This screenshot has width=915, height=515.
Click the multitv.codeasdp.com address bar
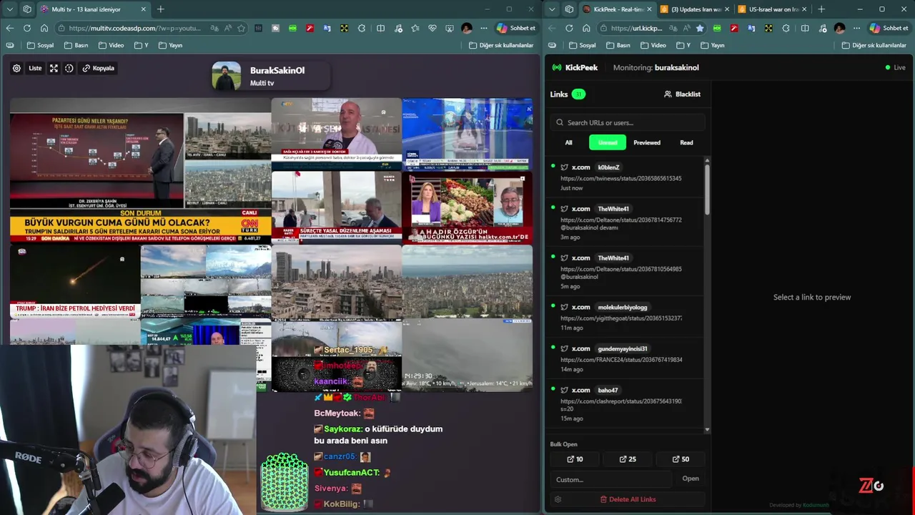[136, 28]
